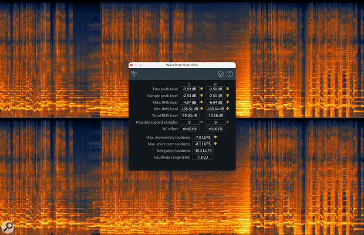
Task: Jump to right Max. RMS level marker
Action: point(228,102)
